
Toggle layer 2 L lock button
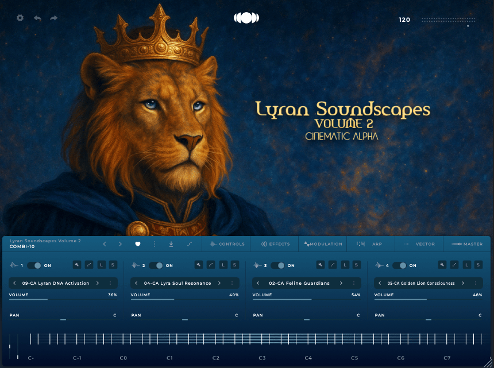click(x=223, y=265)
